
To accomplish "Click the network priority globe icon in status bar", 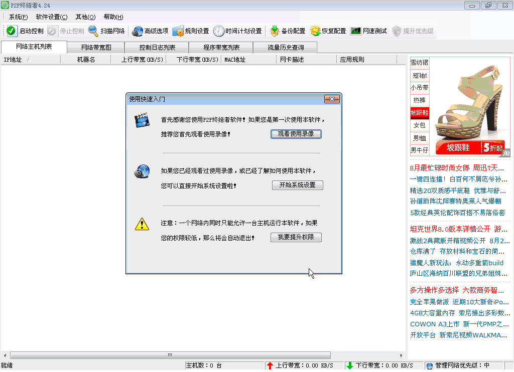I will (431, 365).
